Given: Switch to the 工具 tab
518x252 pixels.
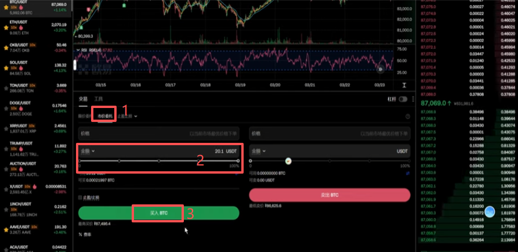Looking at the screenshot, I should (x=99, y=99).
